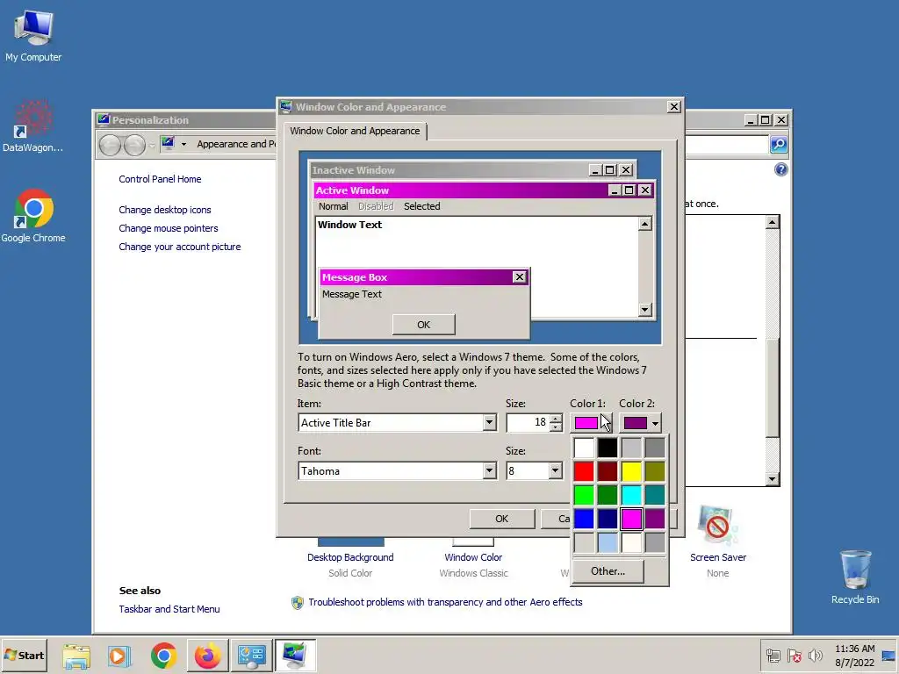Open Windows Explorer from taskbar
Image resolution: width=899 pixels, height=674 pixels.
pyautogui.click(x=76, y=656)
